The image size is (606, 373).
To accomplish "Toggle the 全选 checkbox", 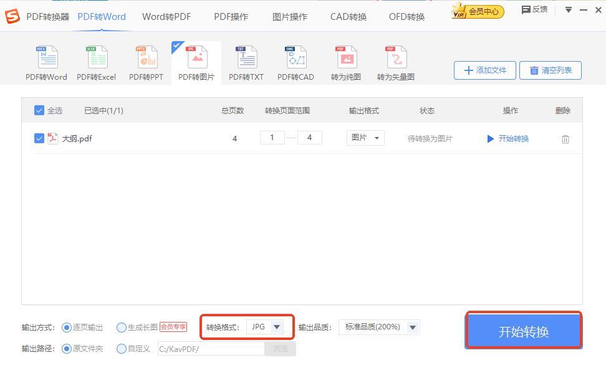I will click(39, 111).
